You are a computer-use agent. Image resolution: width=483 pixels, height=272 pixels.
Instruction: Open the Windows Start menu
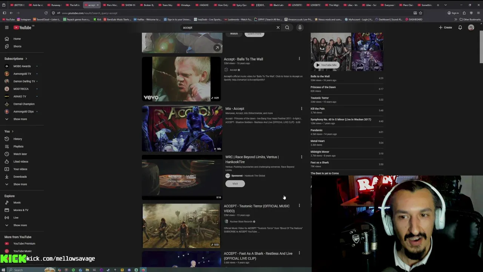4,270
